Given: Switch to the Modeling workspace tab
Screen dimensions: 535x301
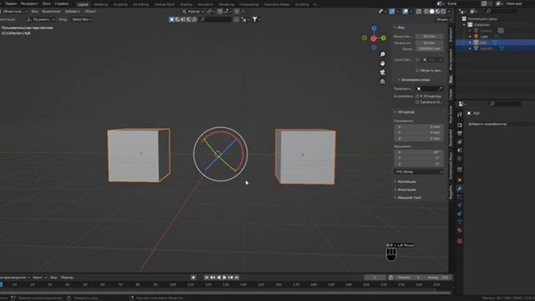Looking at the screenshot, I should click(100, 4).
